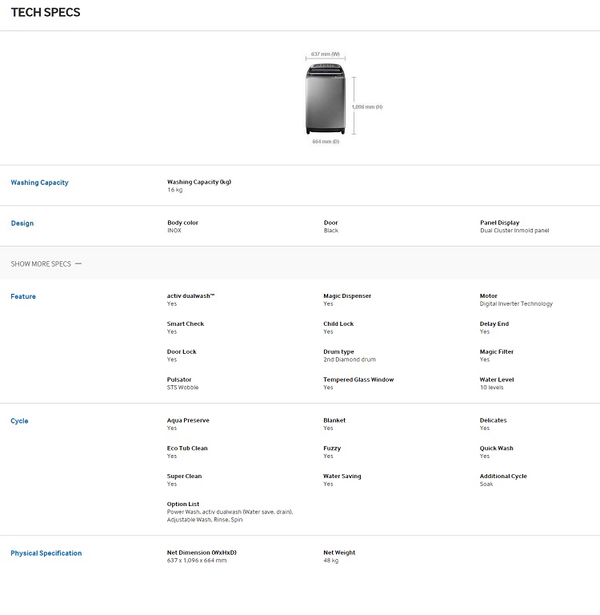Click the Design category label
Viewport: 600px width, 615px height.
[22, 223]
